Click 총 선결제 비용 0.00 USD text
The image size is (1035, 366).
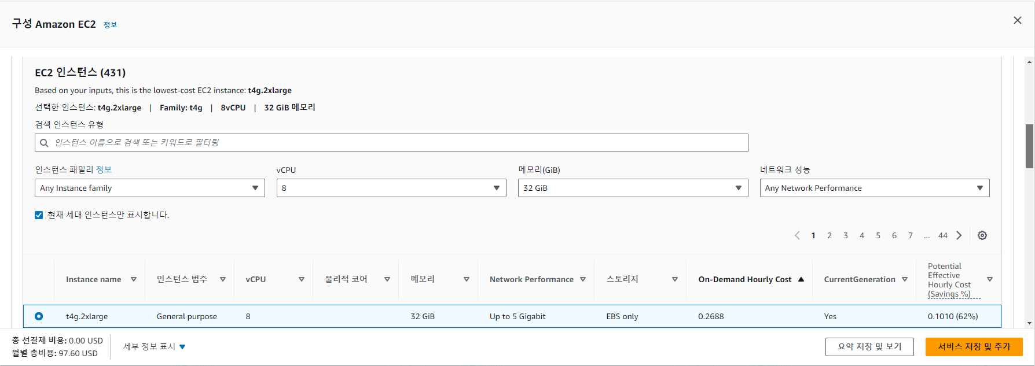57,341
